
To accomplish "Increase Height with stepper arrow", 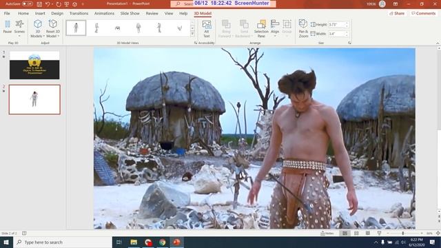I will (347, 23).
